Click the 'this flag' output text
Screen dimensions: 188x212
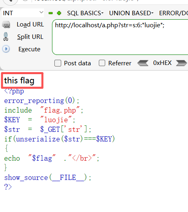click(x=19, y=81)
